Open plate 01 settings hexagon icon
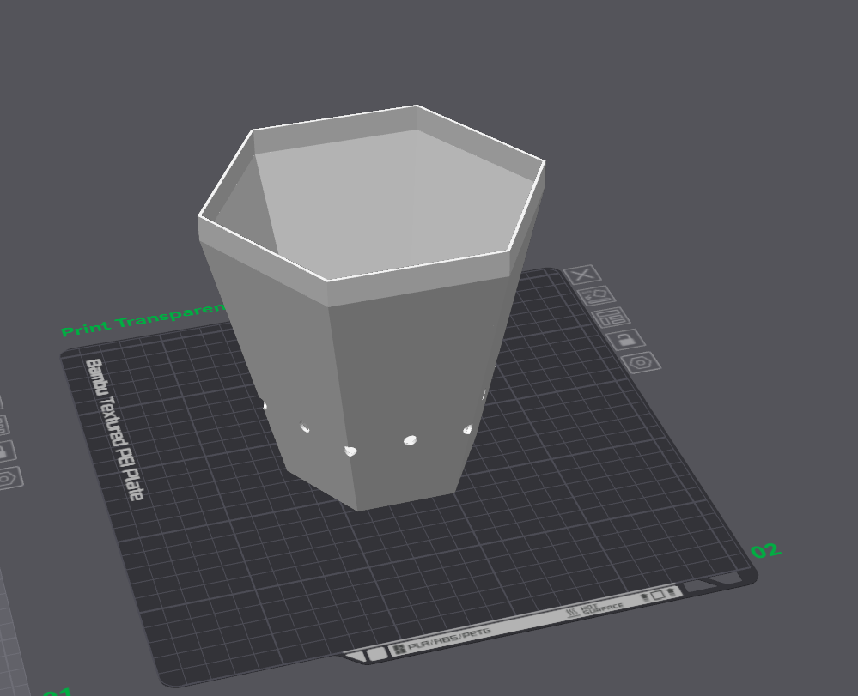This screenshot has height=696, width=858. [7, 478]
